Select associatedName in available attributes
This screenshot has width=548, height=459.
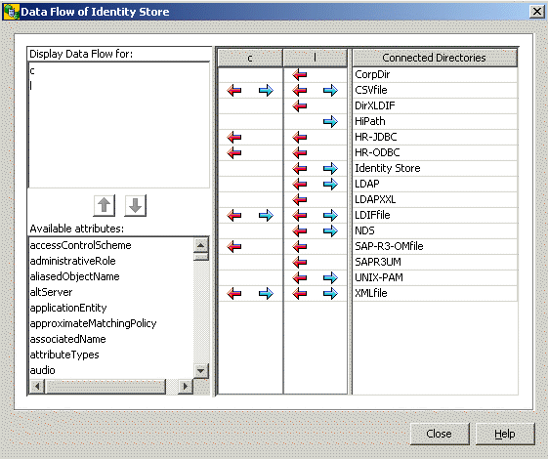click(x=67, y=339)
